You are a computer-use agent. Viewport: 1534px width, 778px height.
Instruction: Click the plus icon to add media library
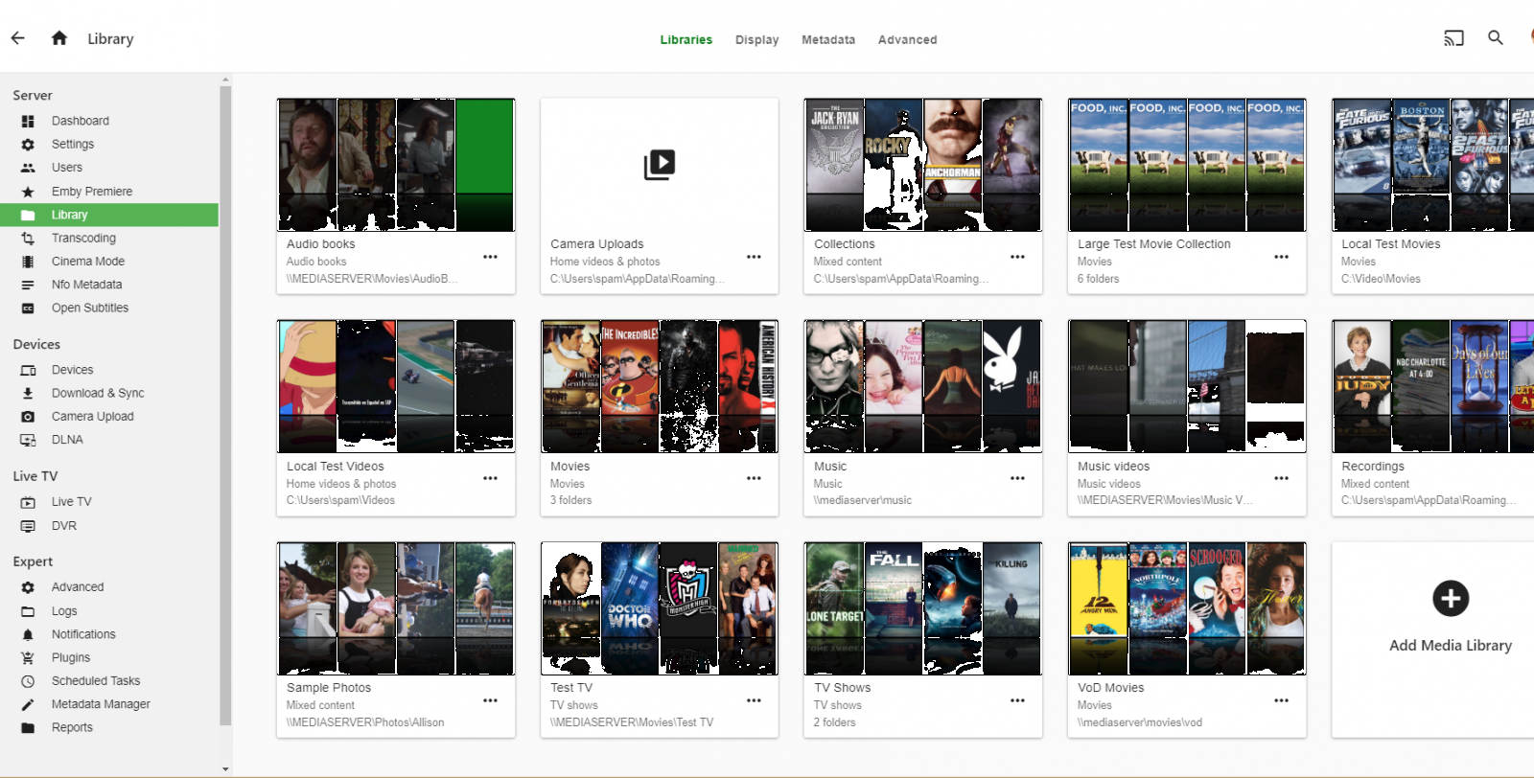coord(1450,599)
